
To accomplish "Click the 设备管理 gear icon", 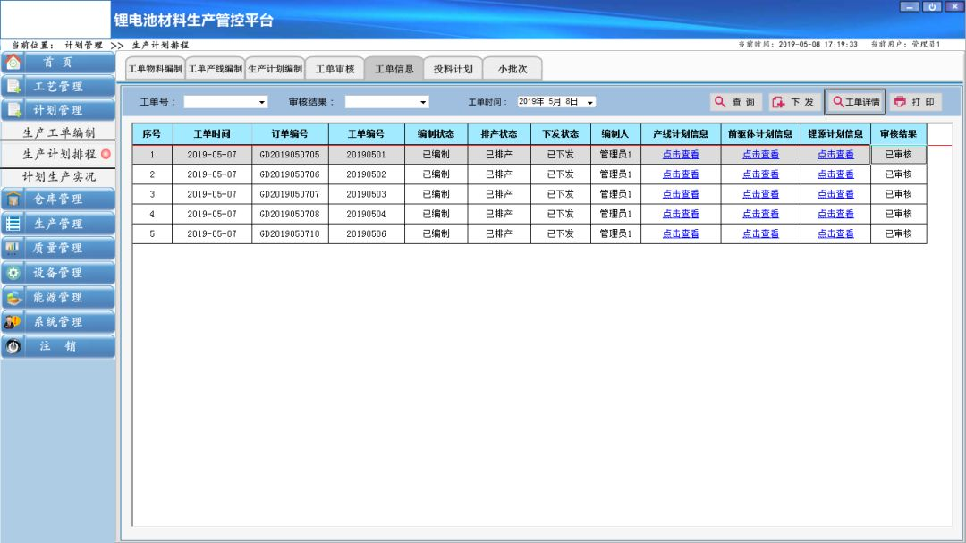I will point(13,273).
